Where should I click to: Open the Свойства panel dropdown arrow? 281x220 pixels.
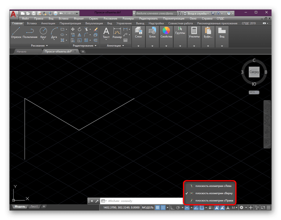click(x=166, y=46)
